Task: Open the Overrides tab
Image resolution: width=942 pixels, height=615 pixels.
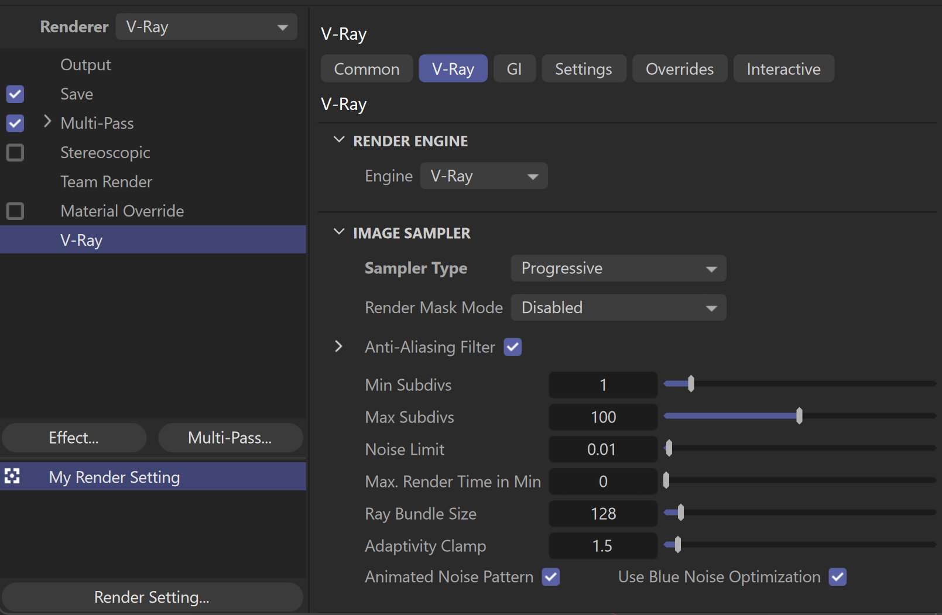Action: coord(680,69)
